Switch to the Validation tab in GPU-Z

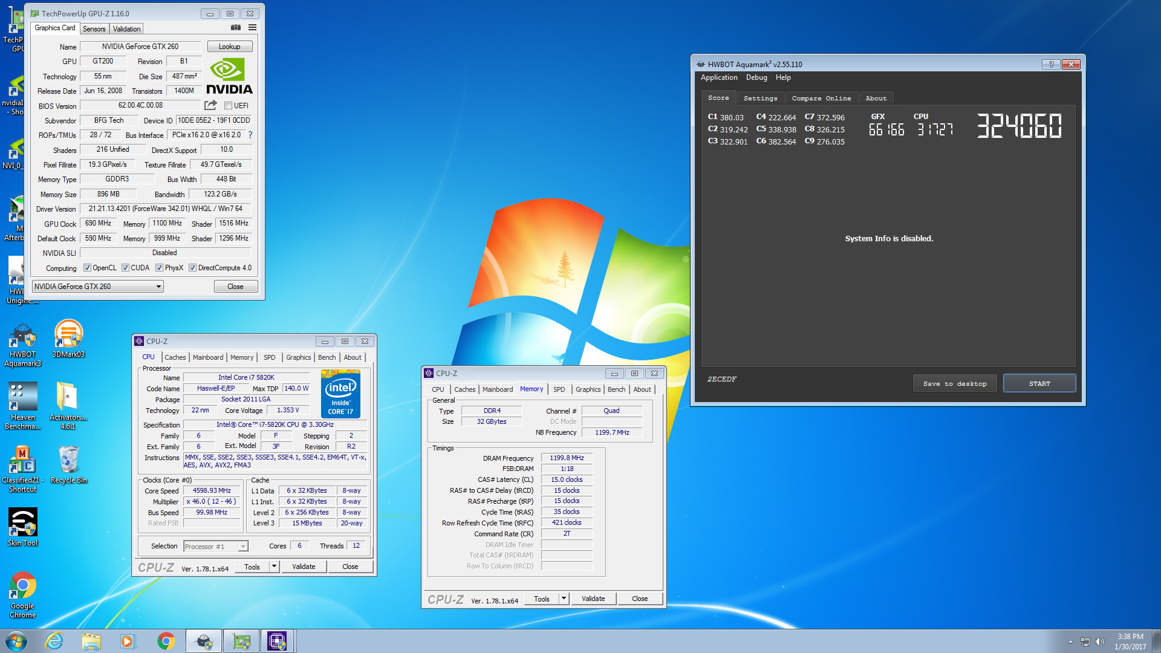pyautogui.click(x=126, y=28)
